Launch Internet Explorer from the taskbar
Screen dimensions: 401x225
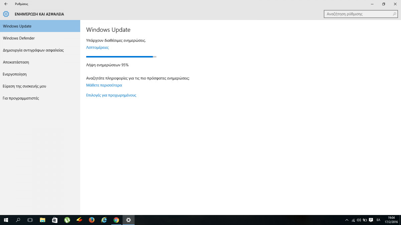104,220
